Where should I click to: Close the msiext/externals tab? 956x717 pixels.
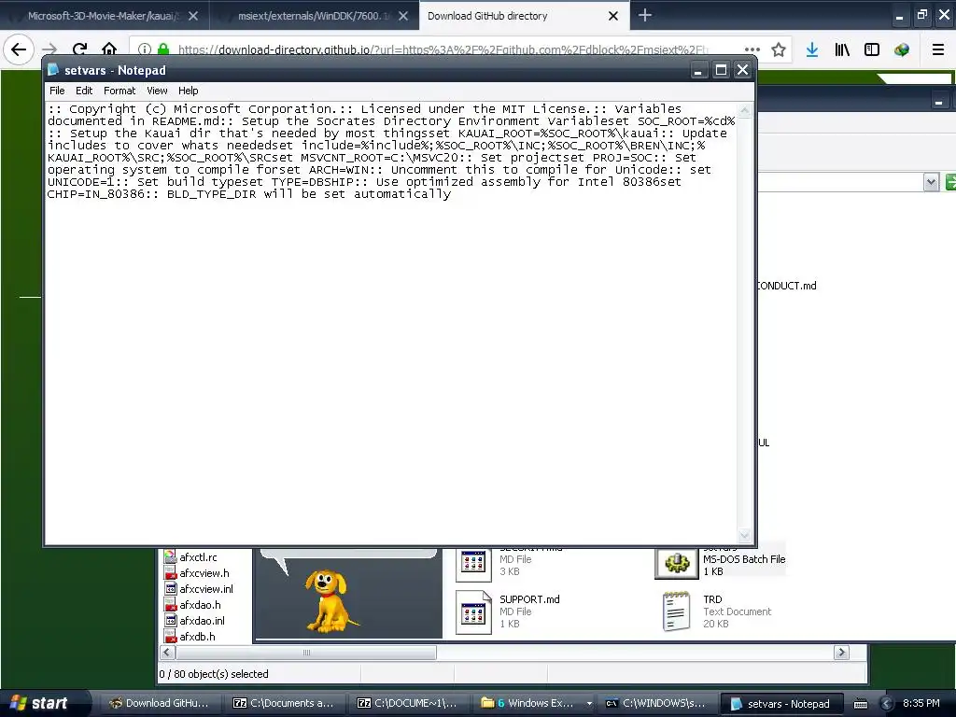pos(403,17)
